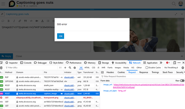Insert hyperlink in composer
Viewport: 185px width, 109px height.
point(20,21)
